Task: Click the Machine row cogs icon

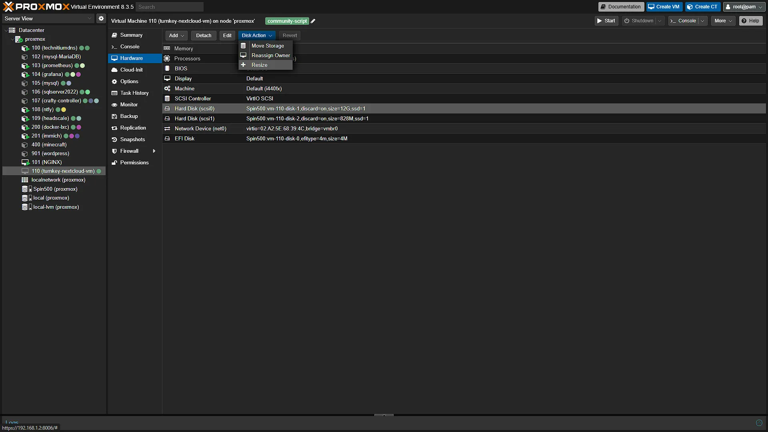Action: (167, 88)
